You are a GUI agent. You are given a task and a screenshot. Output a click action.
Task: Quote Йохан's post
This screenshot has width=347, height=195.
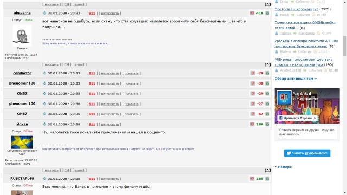point(110,124)
